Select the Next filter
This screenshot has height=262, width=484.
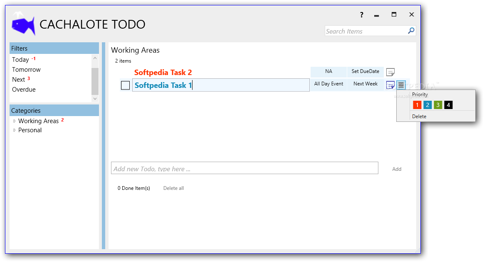pyautogui.click(x=19, y=80)
